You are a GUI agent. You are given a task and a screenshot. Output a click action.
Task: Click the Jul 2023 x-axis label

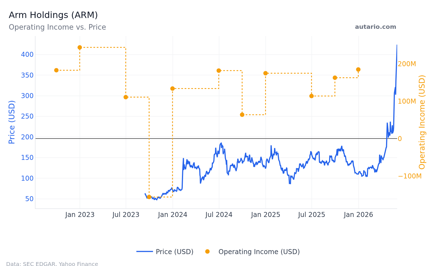pos(126,215)
